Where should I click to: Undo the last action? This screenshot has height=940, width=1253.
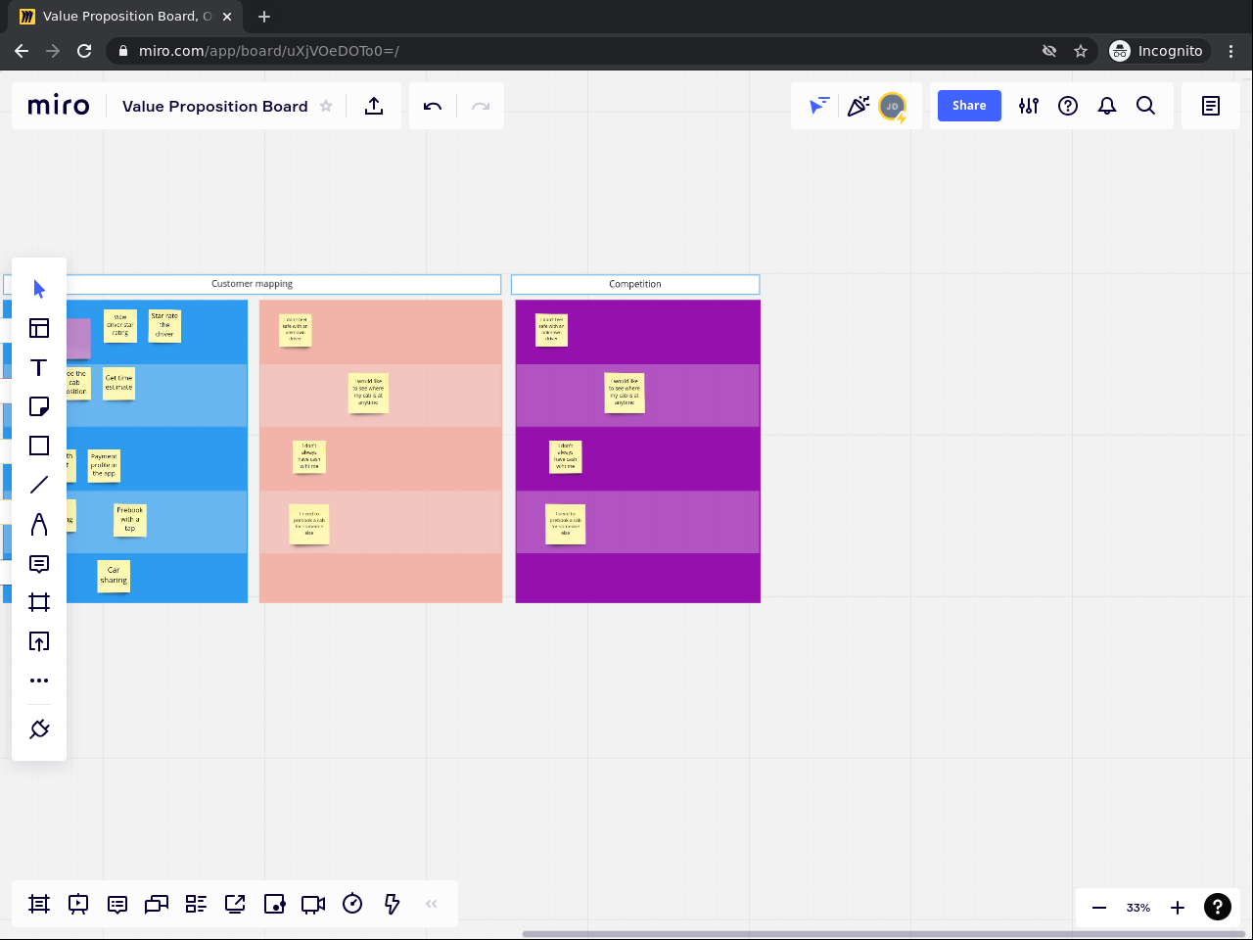tap(433, 106)
